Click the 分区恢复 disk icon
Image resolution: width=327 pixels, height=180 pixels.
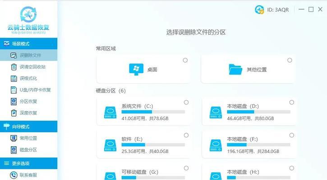point(14,102)
